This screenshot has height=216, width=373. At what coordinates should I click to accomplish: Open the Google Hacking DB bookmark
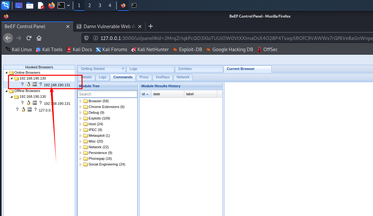click(x=229, y=50)
